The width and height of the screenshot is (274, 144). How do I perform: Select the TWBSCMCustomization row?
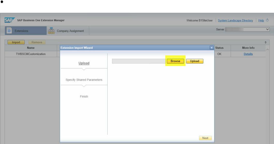31,54
